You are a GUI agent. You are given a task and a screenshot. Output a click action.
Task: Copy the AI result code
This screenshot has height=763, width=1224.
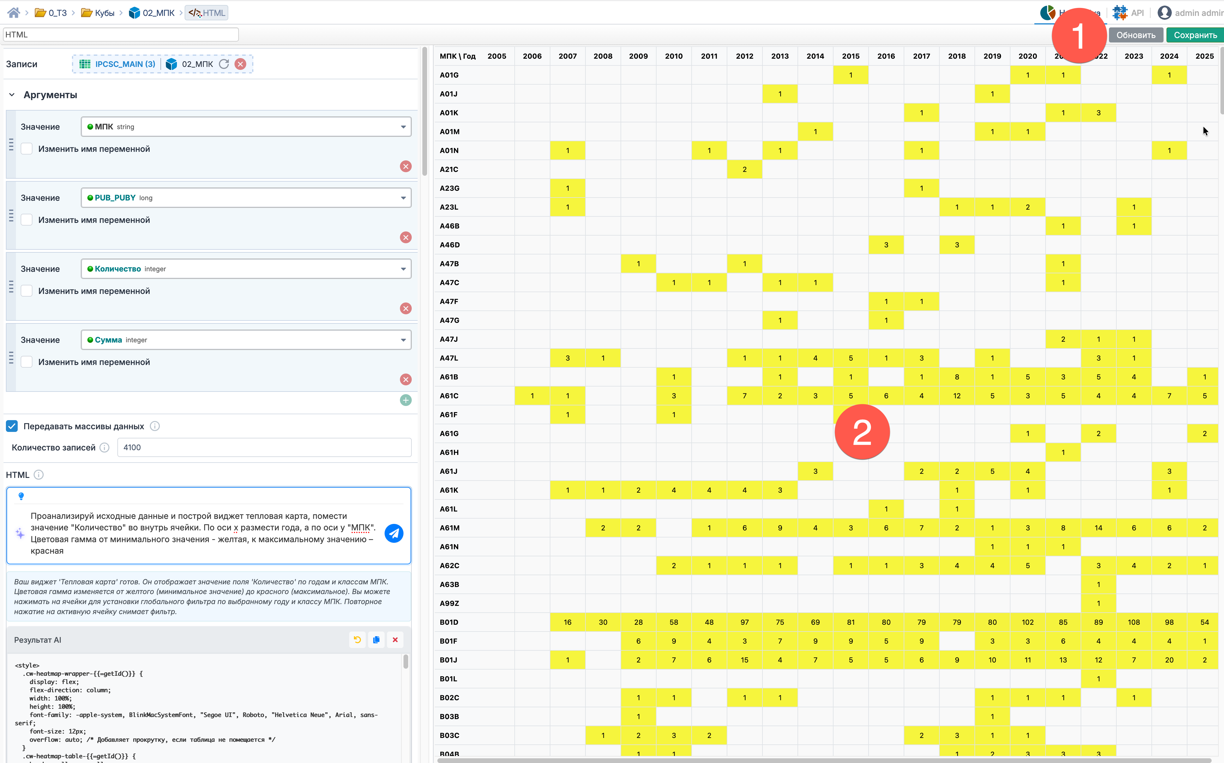coord(376,640)
